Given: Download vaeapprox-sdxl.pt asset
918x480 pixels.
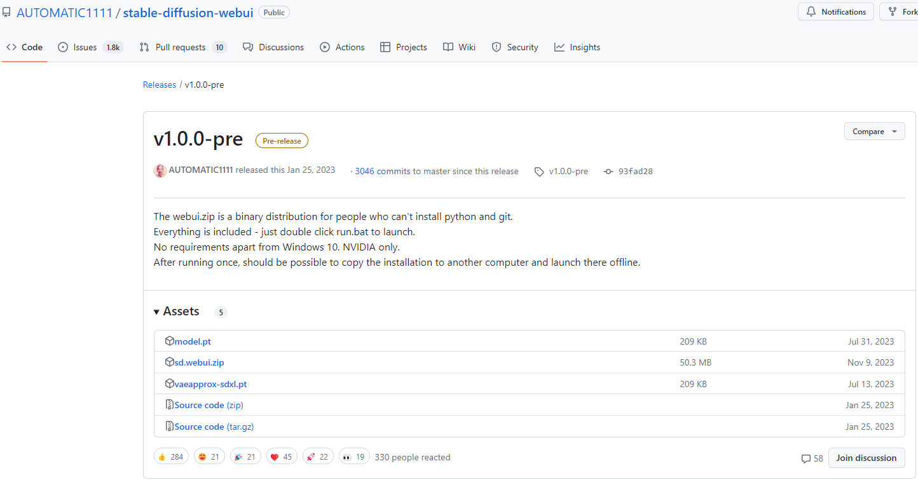Looking at the screenshot, I should [x=211, y=384].
